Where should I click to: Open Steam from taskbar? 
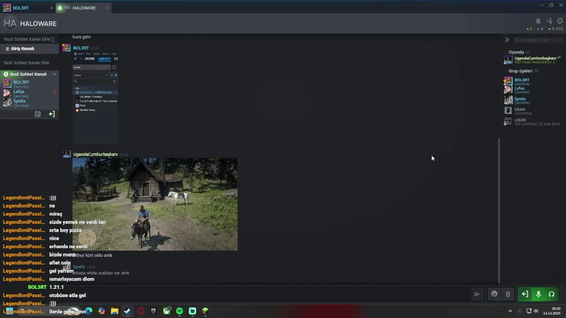127,311
